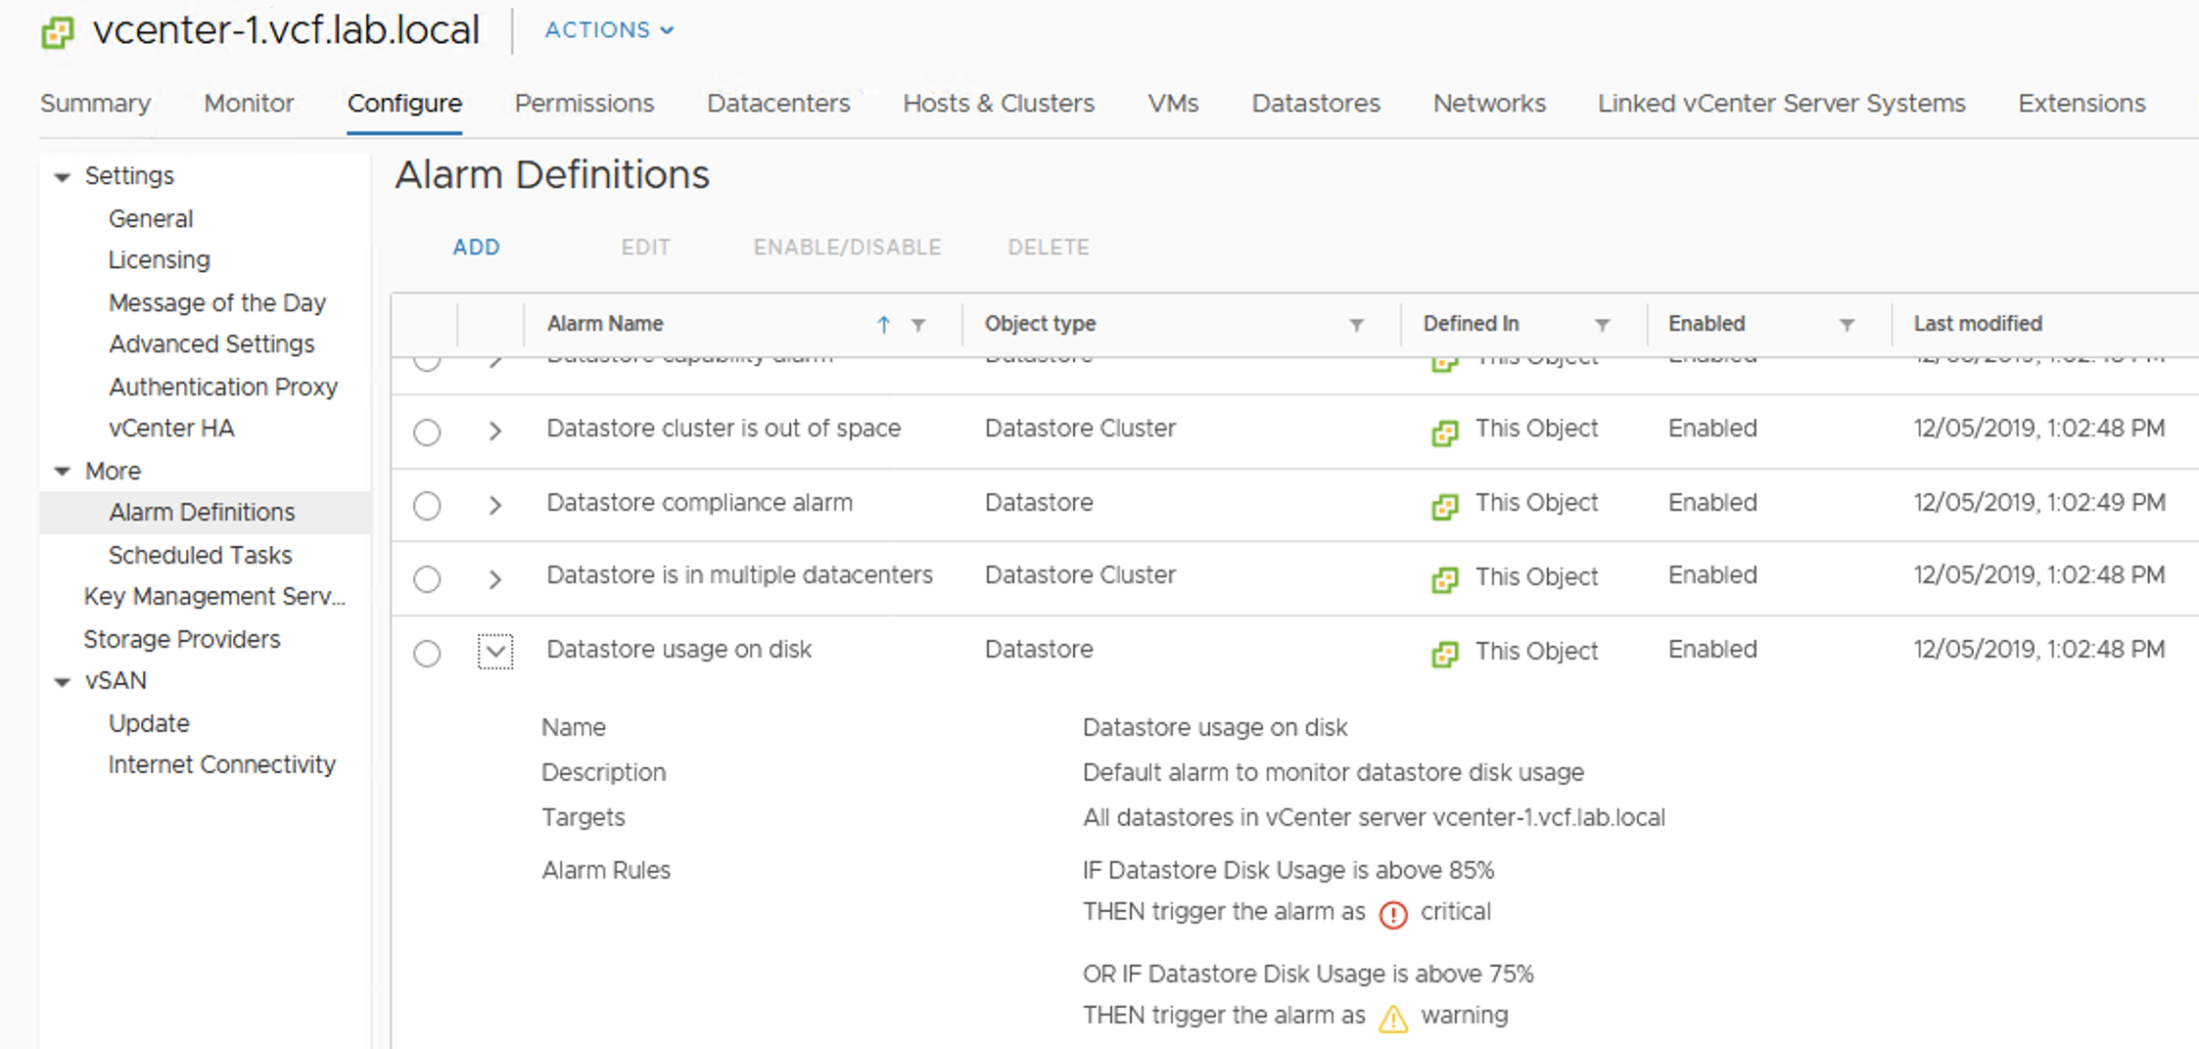Click the ENABLE/DISABLE button

[x=847, y=247]
